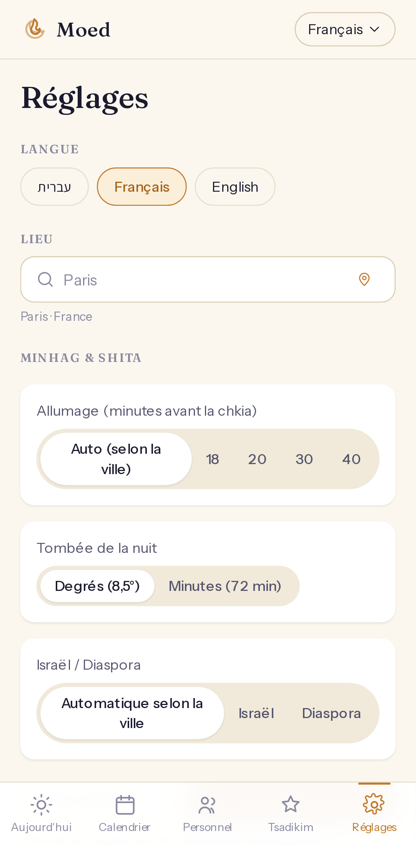Switch language to עברית
The width and height of the screenshot is (416, 846).
tap(55, 187)
